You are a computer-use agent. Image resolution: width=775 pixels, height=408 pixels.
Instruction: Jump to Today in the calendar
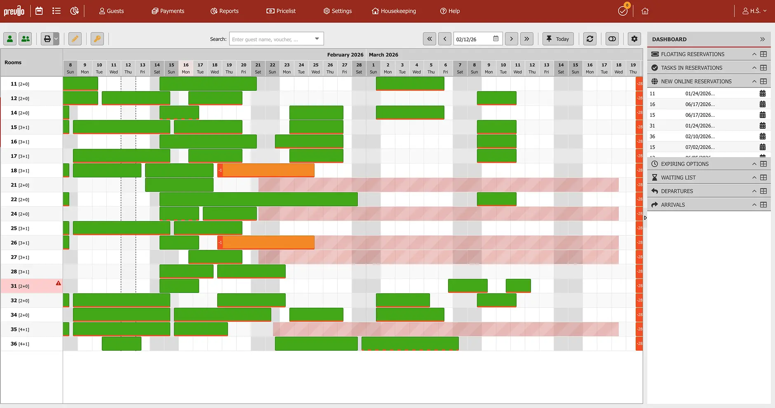point(558,39)
